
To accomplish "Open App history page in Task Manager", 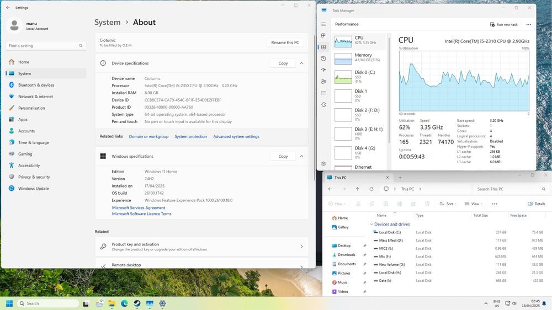I will click(323, 58).
